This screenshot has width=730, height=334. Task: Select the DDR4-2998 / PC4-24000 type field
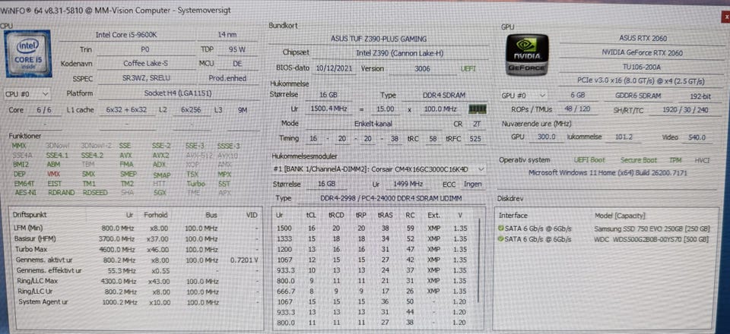391,198
